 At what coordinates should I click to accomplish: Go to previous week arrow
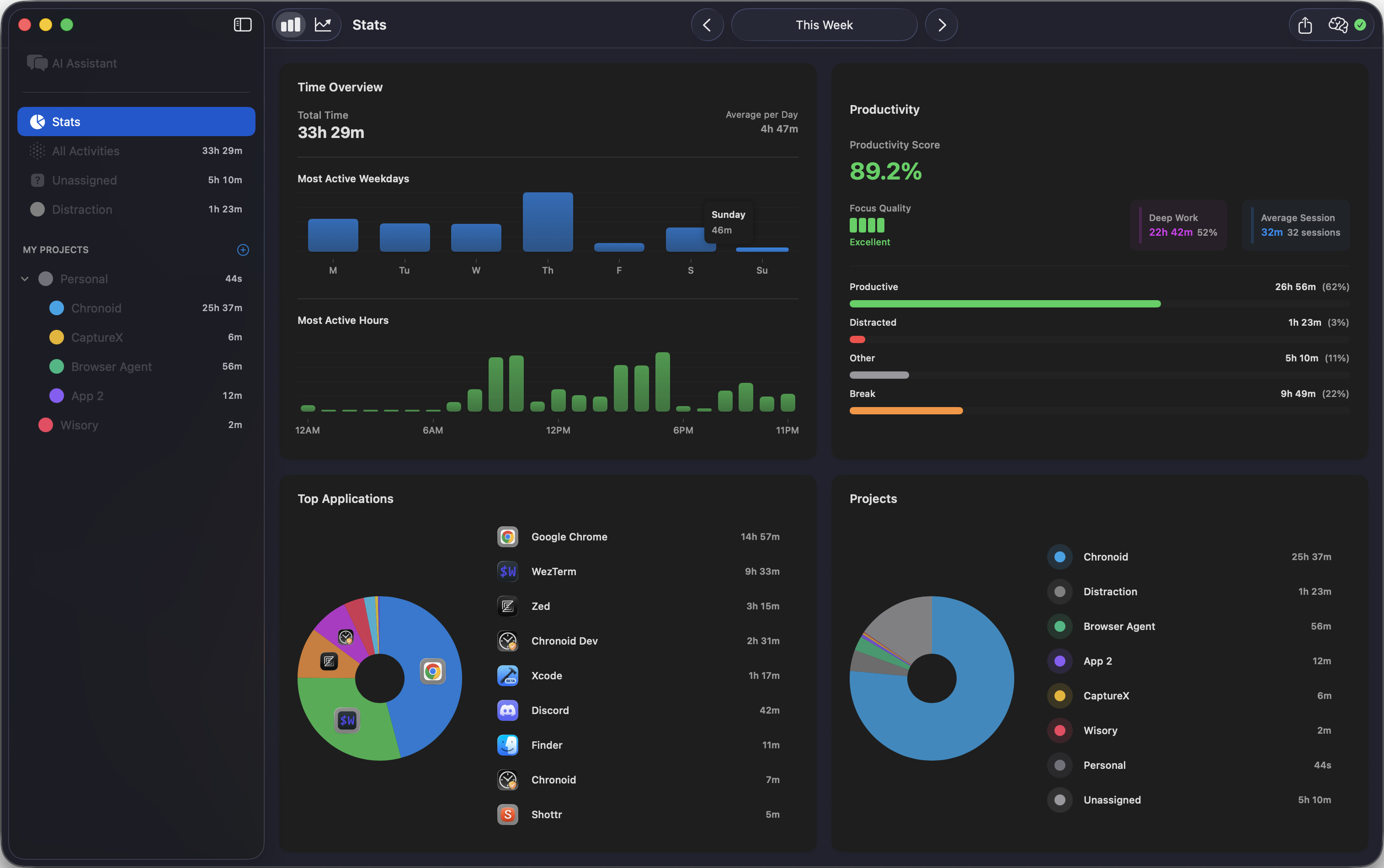tap(707, 25)
